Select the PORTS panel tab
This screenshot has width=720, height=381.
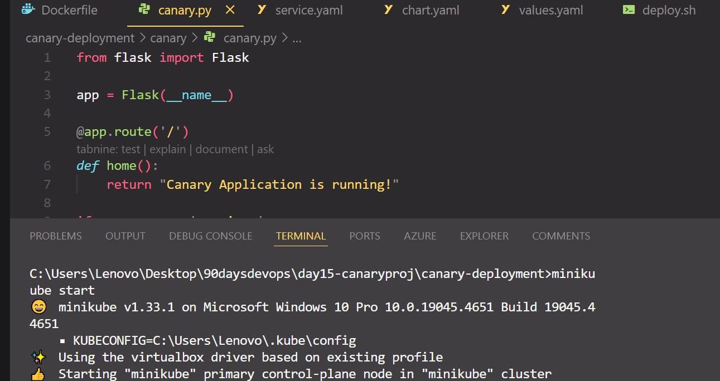pos(364,236)
